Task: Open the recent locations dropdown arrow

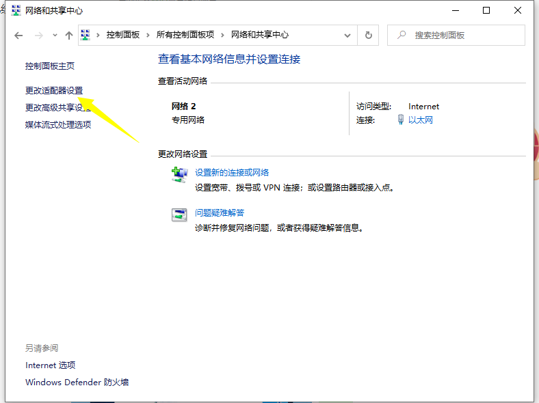Action: (x=55, y=36)
